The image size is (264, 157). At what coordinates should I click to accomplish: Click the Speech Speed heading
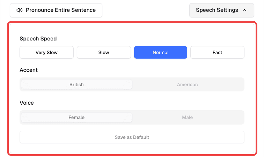click(38, 39)
